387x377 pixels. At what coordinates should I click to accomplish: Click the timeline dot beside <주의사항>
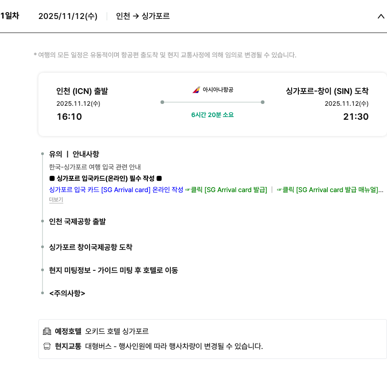click(42, 293)
